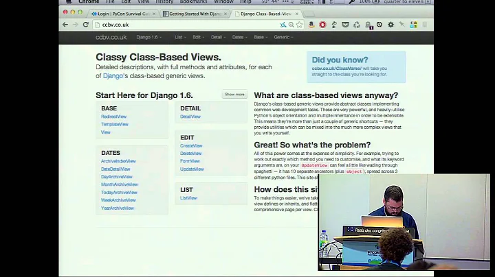Image resolution: width=495 pixels, height=277 pixels.
Task: Open a new tab with blank tab button
Action: [x=309, y=14]
